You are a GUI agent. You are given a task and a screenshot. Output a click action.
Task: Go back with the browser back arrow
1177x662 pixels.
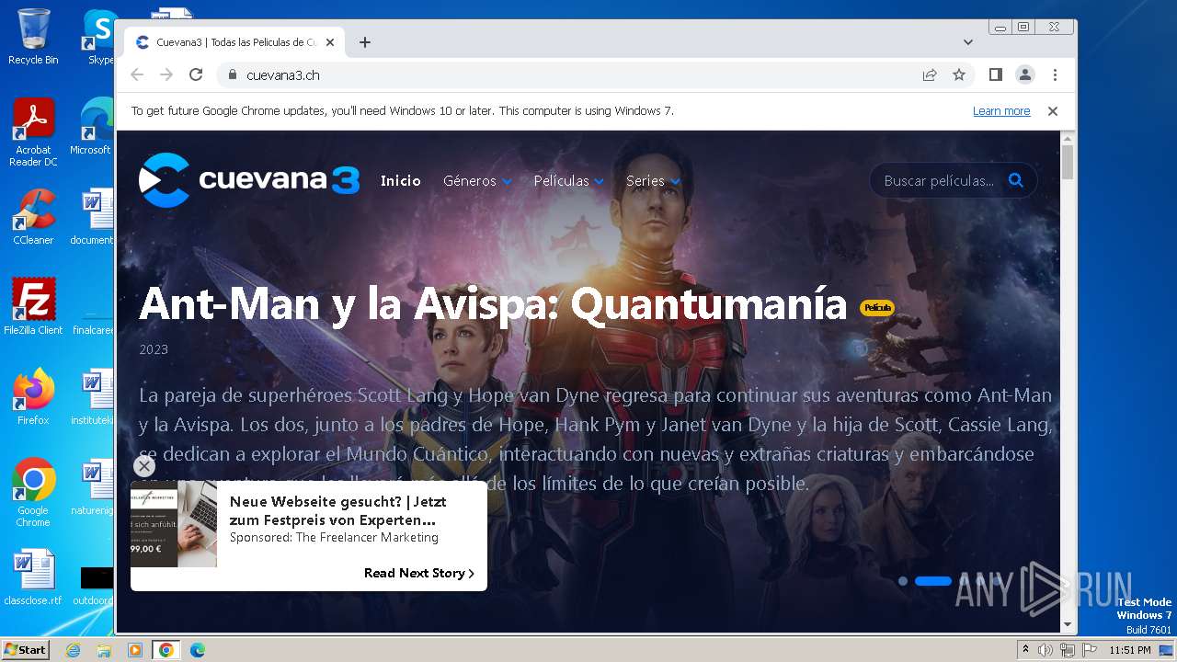137,74
